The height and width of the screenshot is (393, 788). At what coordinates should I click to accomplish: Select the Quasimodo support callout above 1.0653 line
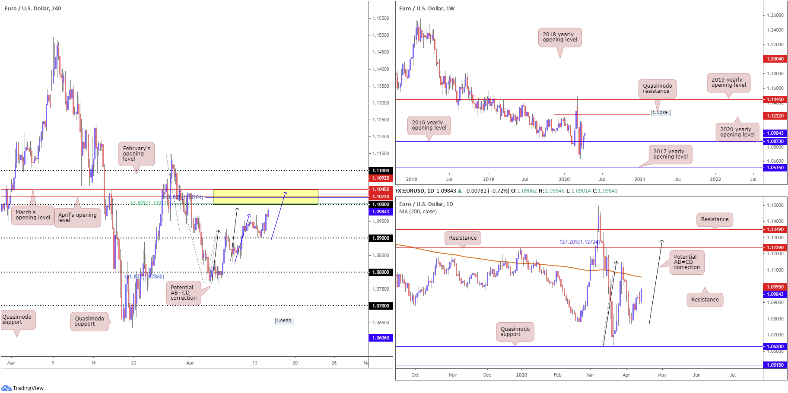(90, 321)
